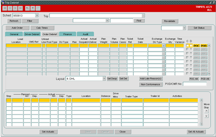
Task: Tick the D checkbox in highlighted row
Action: tap(191, 45)
